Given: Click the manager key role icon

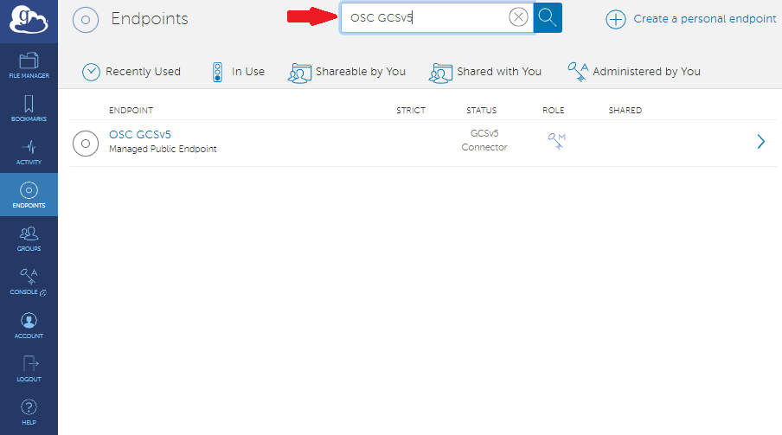Looking at the screenshot, I should click(x=556, y=141).
